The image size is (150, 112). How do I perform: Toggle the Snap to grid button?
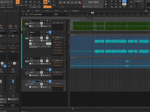pyautogui.click(x=45, y=2)
